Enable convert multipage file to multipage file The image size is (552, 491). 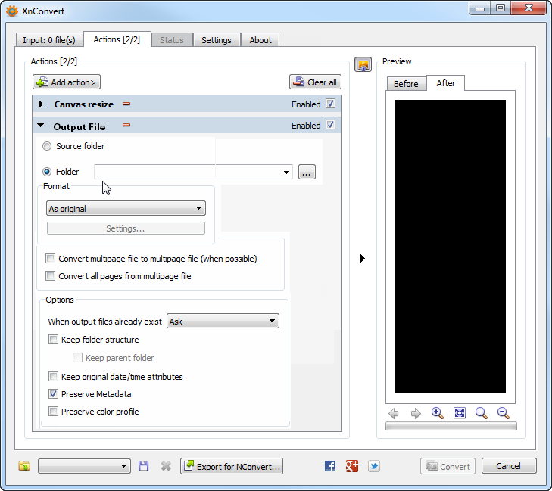tap(50, 259)
